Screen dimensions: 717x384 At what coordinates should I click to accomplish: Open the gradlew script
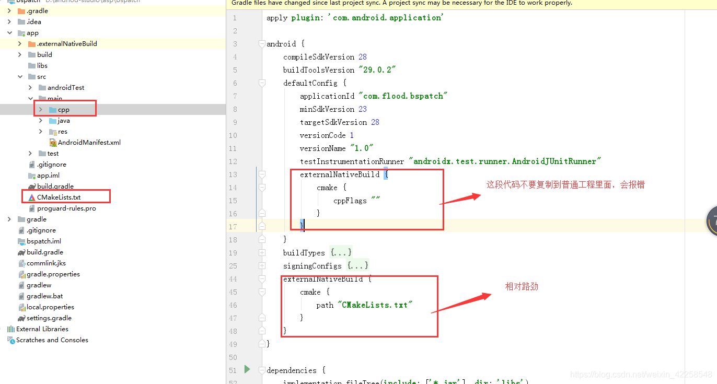39,285
